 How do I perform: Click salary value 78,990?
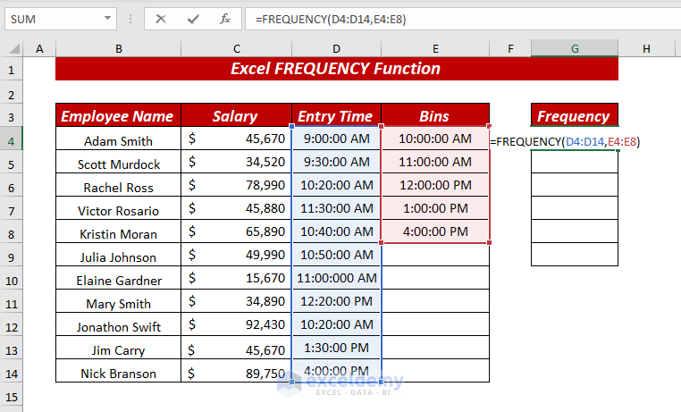click(236, 185)
